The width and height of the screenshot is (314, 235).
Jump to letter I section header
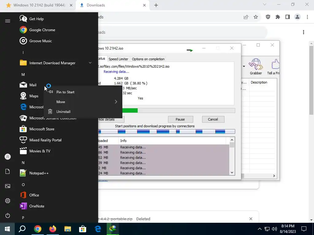coord(23,52)
